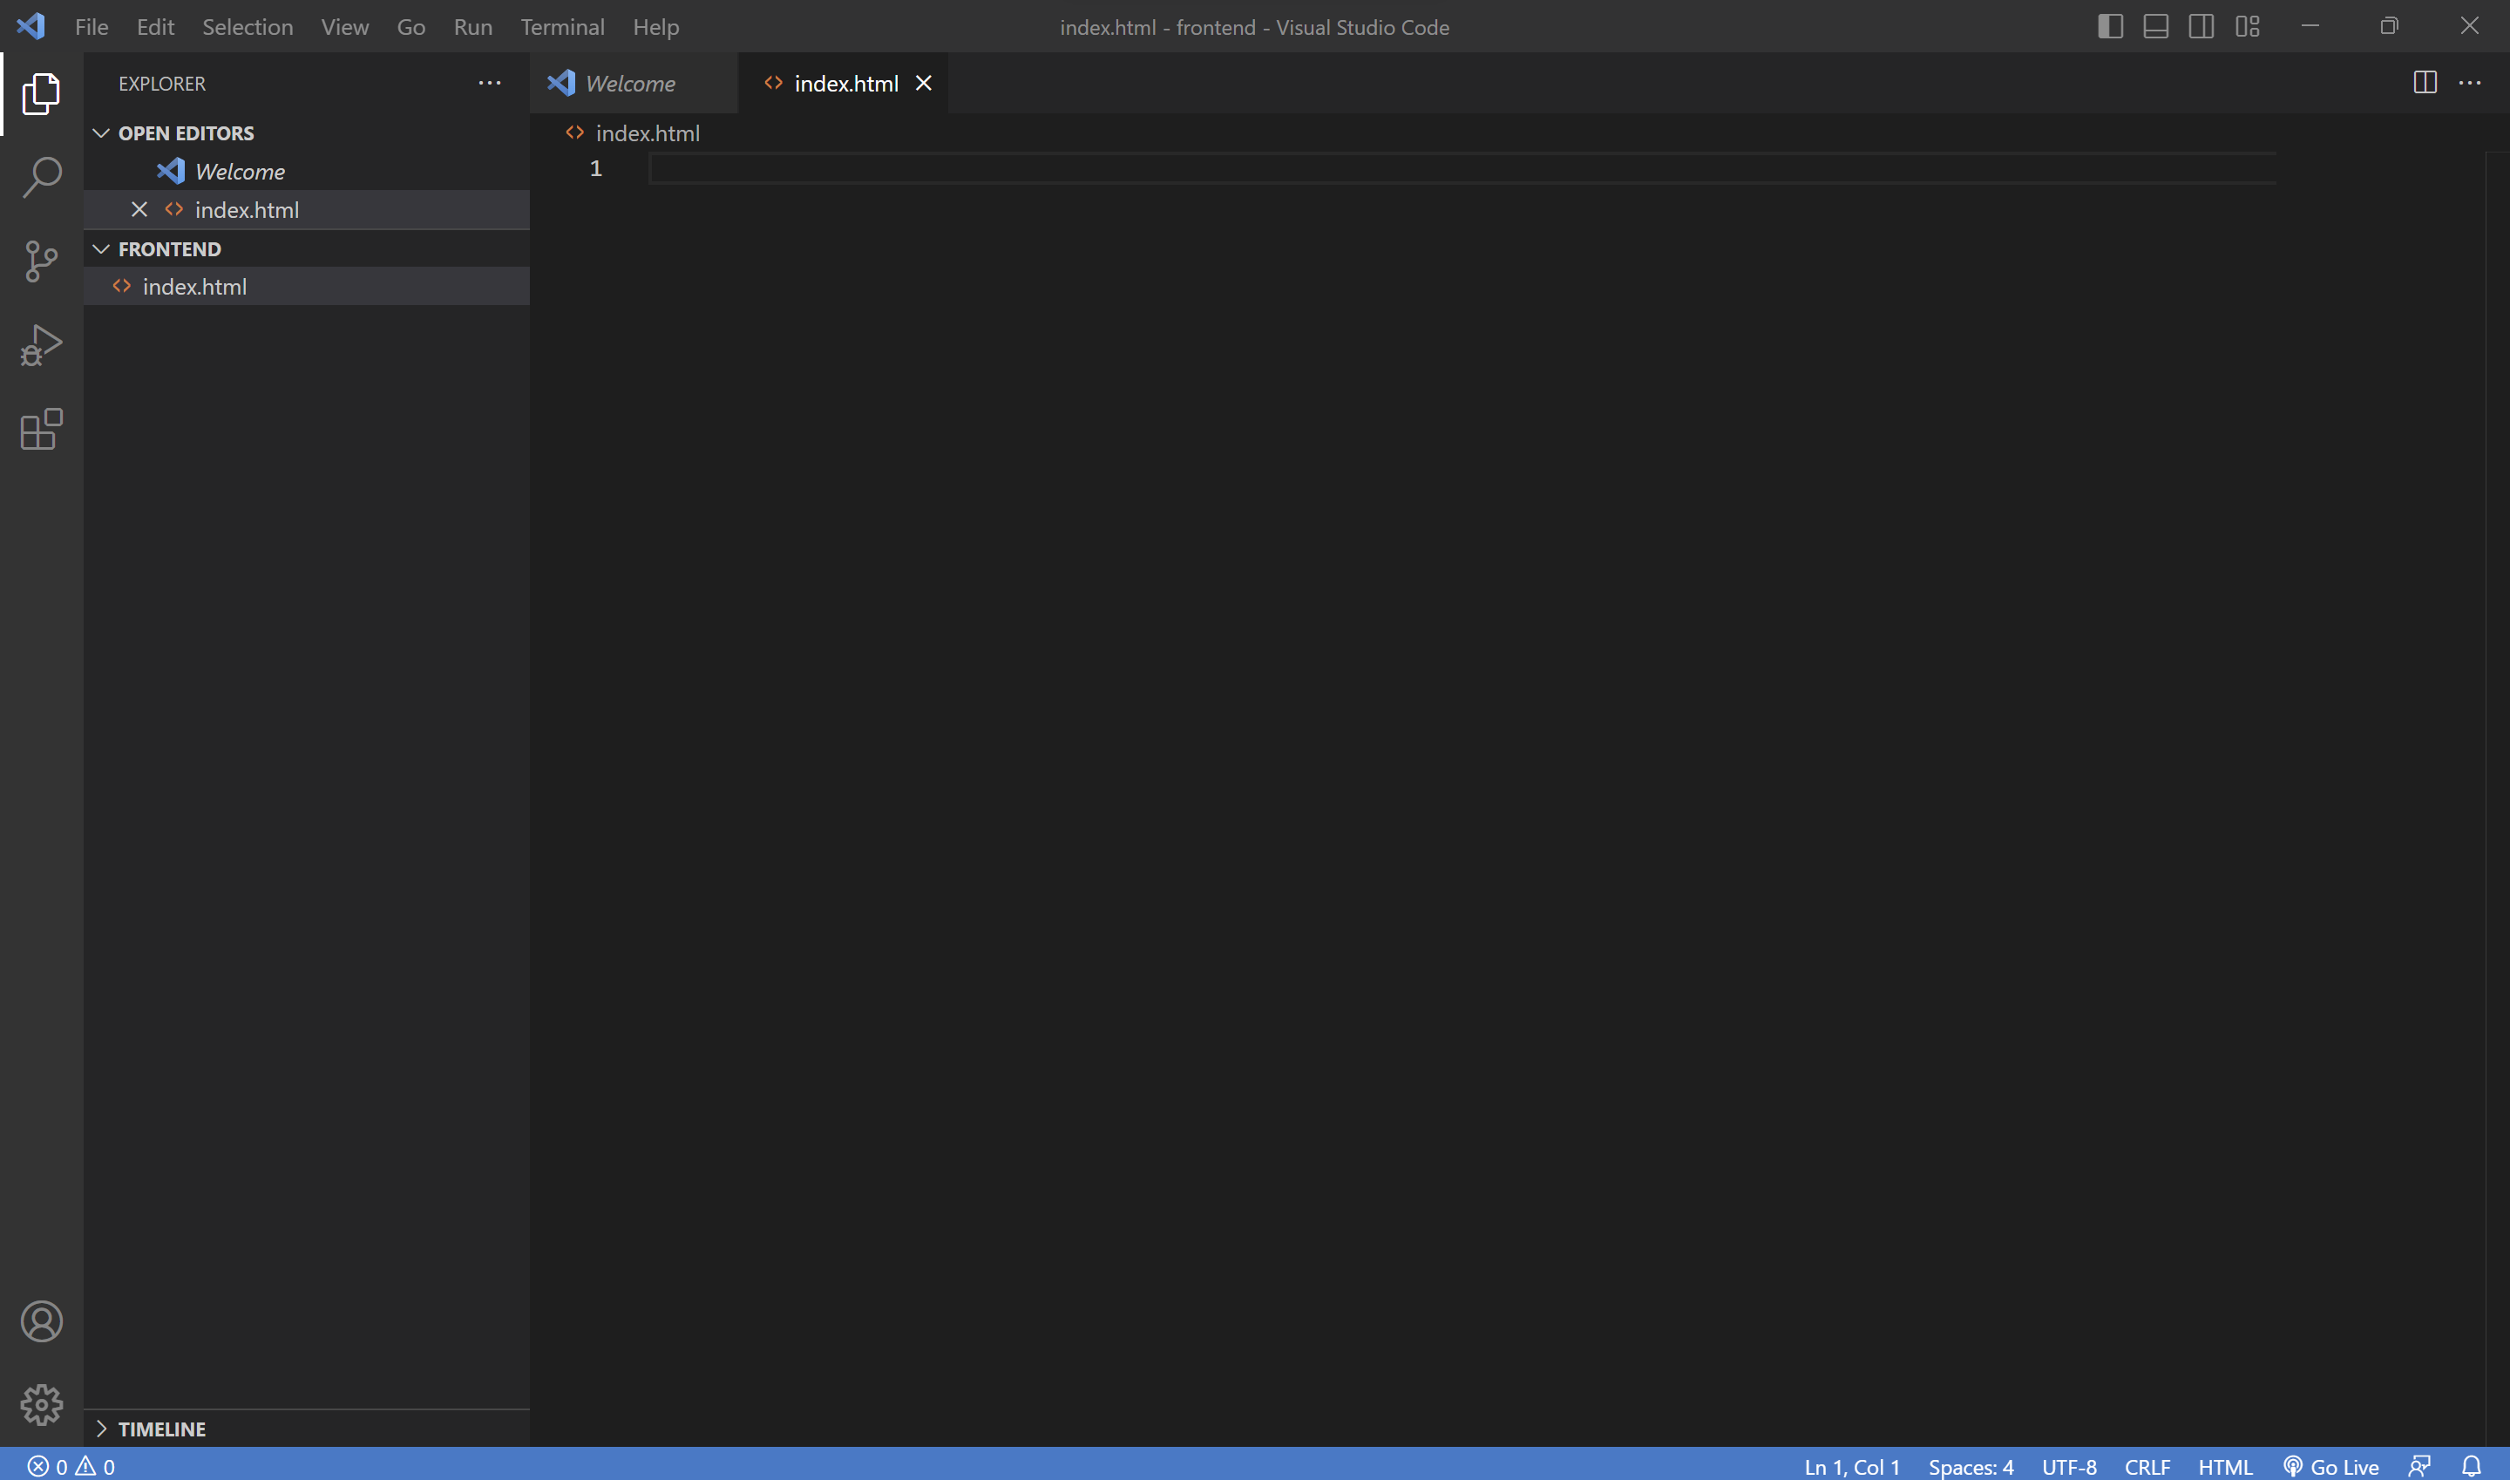Open the Search view in activity bar
This screenshot has width=2510, height=1480.
pos(41,178)
